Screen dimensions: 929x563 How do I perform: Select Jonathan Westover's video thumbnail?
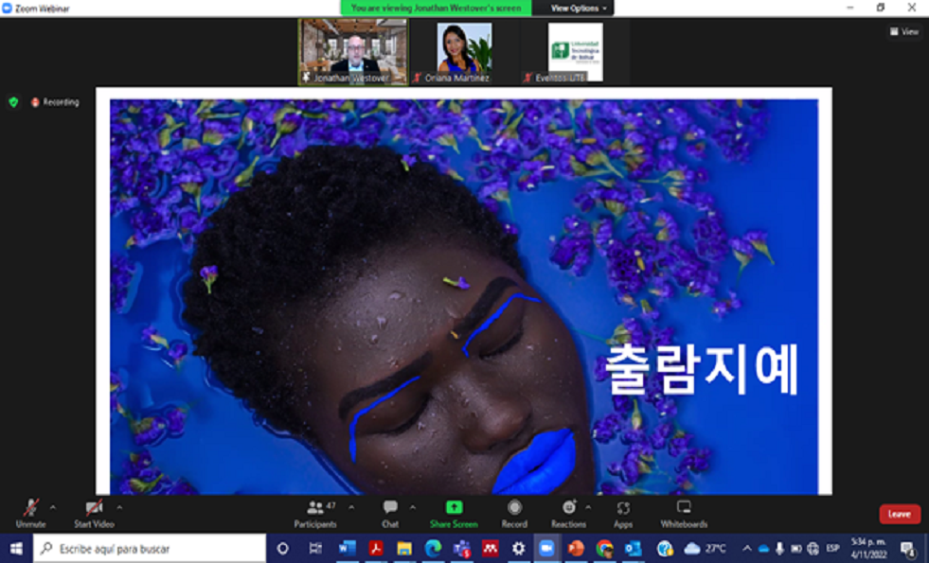(x=353, y=51)
